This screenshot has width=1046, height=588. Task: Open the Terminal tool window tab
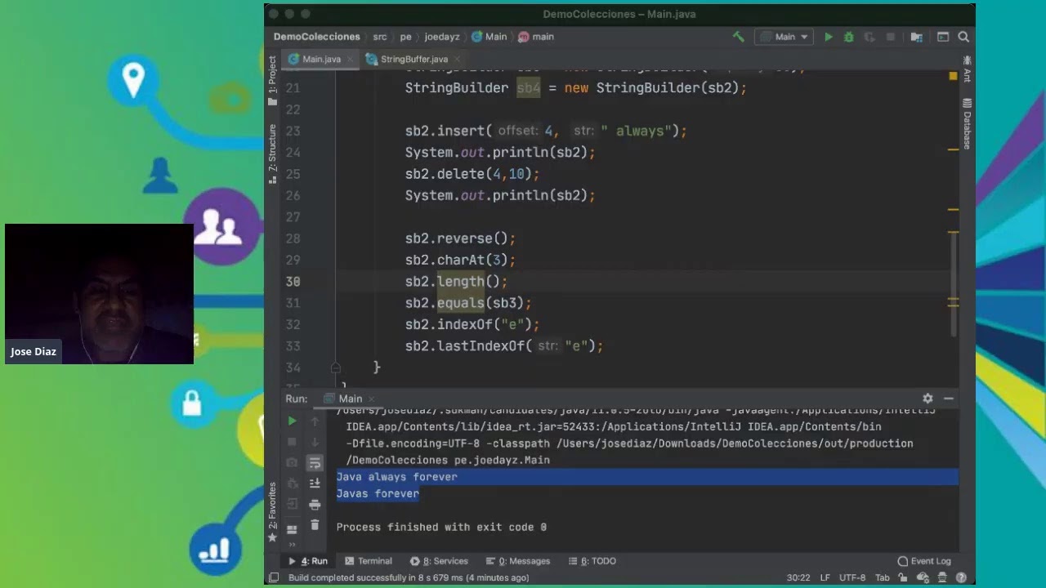tap(368, 561)
